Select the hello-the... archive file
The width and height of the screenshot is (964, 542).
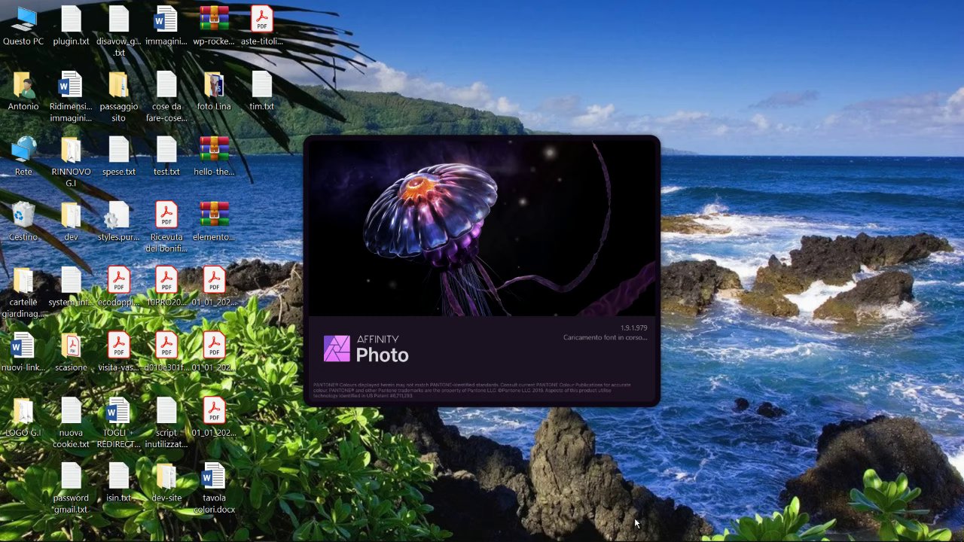(214, 157)
